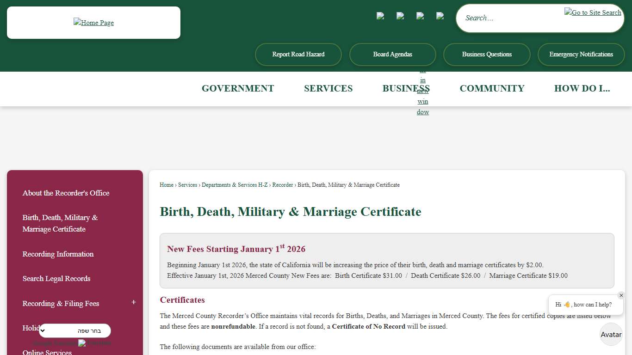
Task: Click the third social media icon in header
Action: (420, 17)
